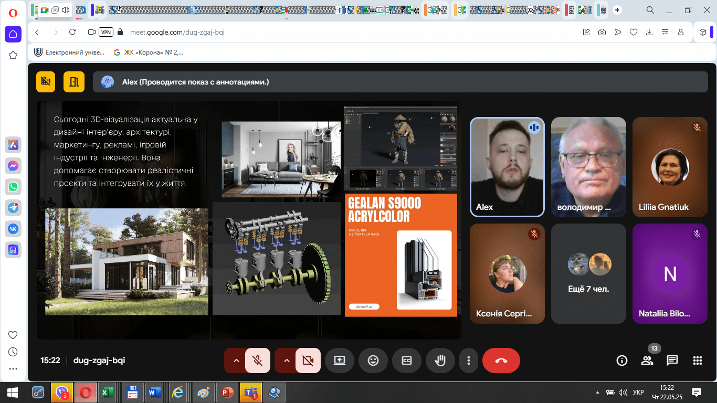Viewport: 717px width, 403px height.
Task: Open WhatsApp in Opera sidebar
Action: pos(13,187)
